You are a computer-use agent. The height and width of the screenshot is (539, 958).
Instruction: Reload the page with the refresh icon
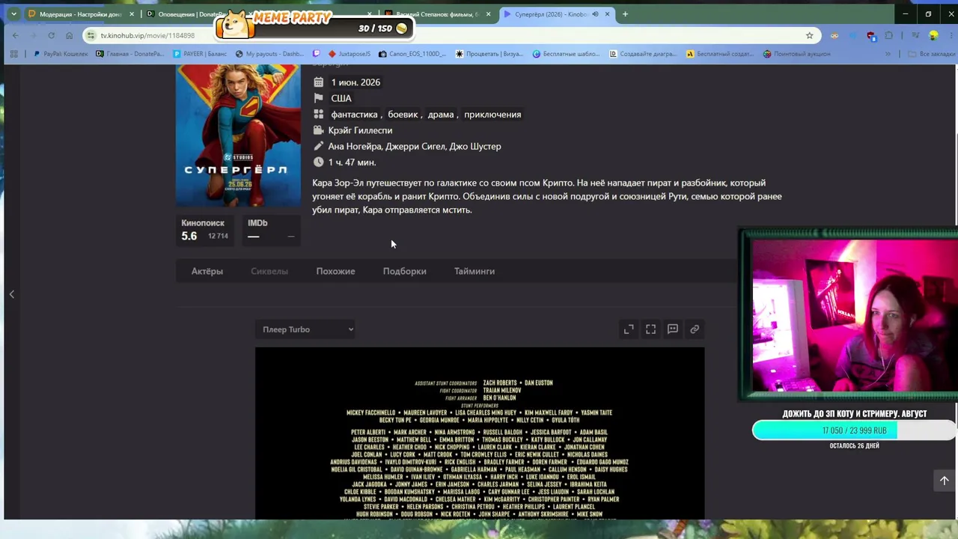tap(51, 35)
